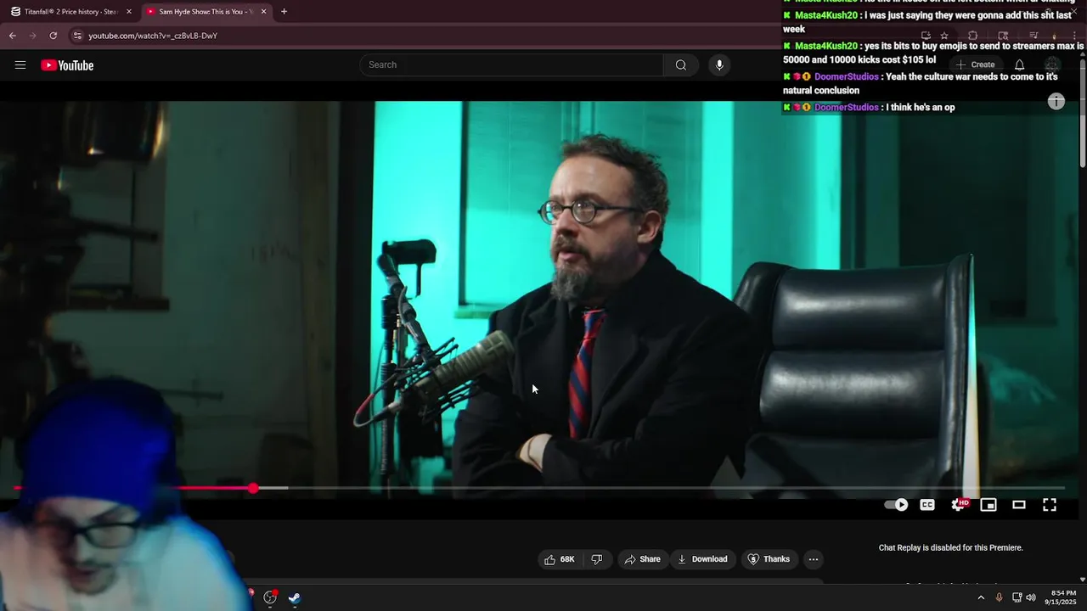The height and width of the screenshot is (611, 1087).
Task: View site information icon in address bar
Action: [77, 36]
